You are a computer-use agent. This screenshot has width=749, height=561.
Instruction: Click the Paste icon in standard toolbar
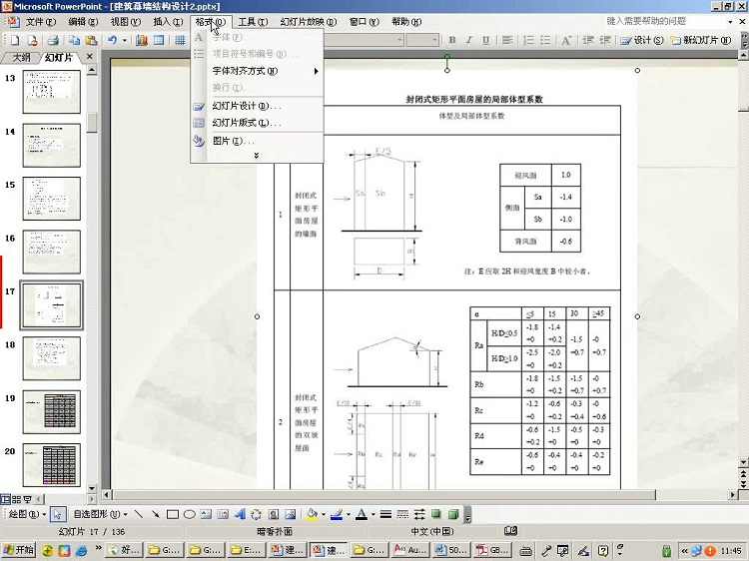coord(91,40)
